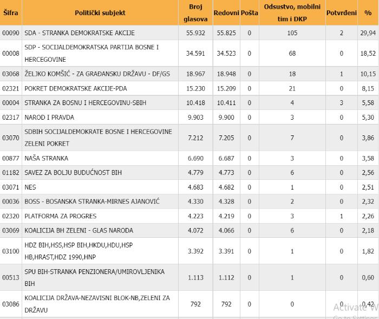The height and width of the screenshot is (319, 379).
Task: Select NAROD I PRAVDA entry
Action: 49,118
